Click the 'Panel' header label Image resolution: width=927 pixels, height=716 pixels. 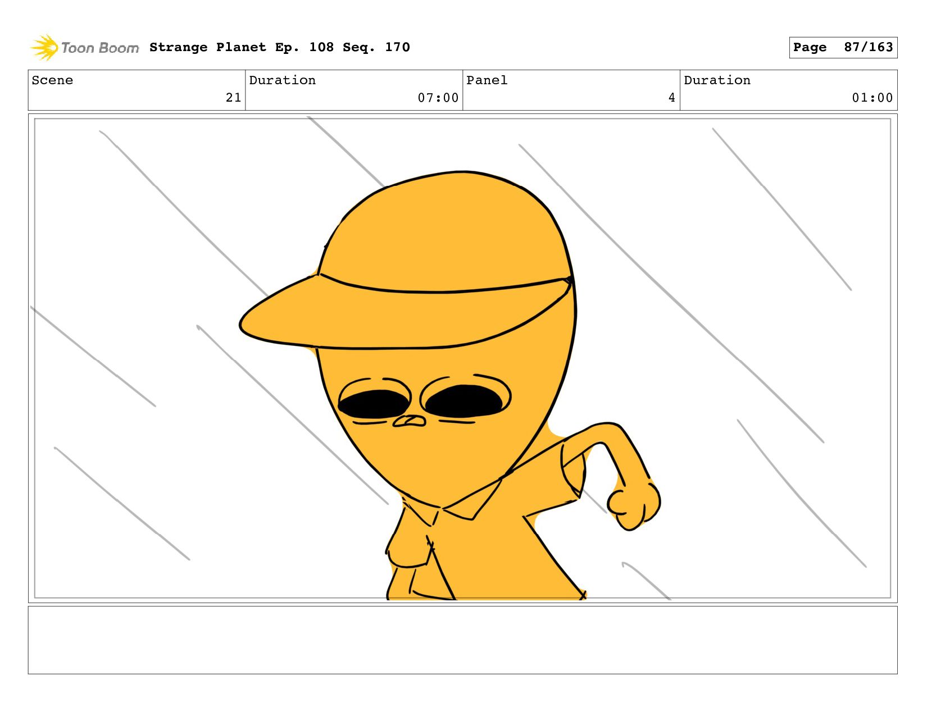(487, 80)
